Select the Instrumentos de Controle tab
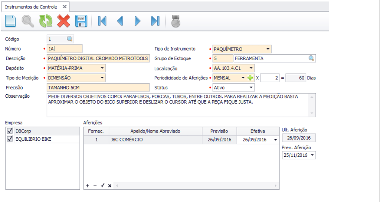380x202 pixels. click(x=31, y=7)
